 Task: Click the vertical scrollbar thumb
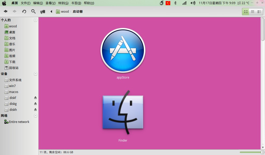[263, 29]
